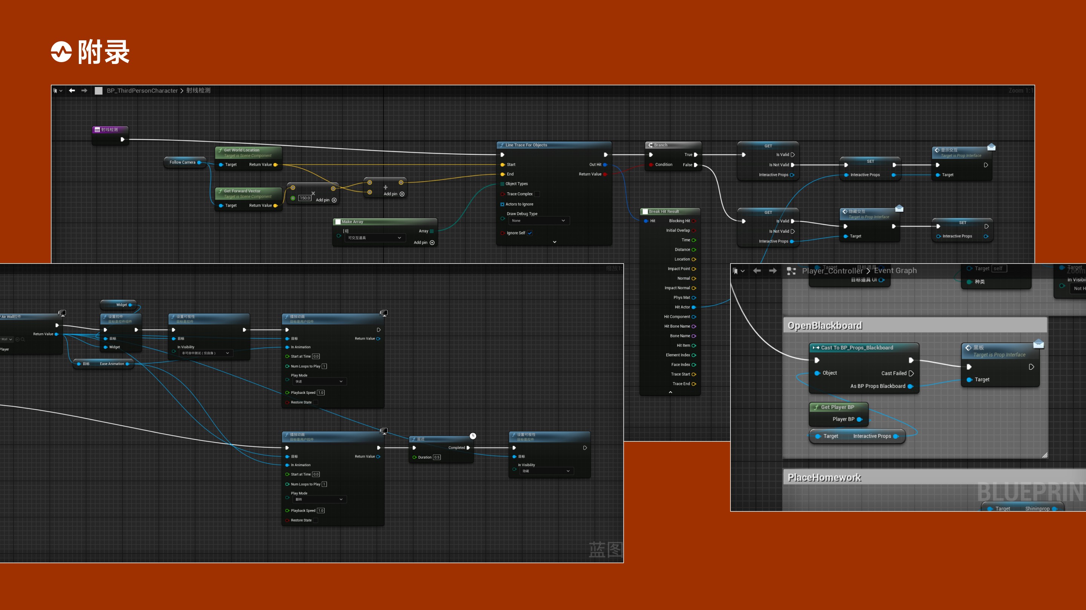Image resolution: width=1086 pixels, height=610 pixels.
Task: Click the Object Types array pin icon
Action: pyautogui.click(x=502, y=184)
